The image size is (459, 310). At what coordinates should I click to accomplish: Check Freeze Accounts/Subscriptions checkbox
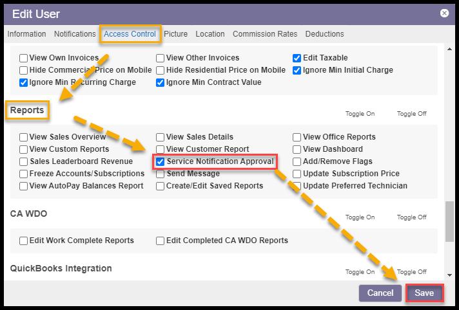point(24,174)
